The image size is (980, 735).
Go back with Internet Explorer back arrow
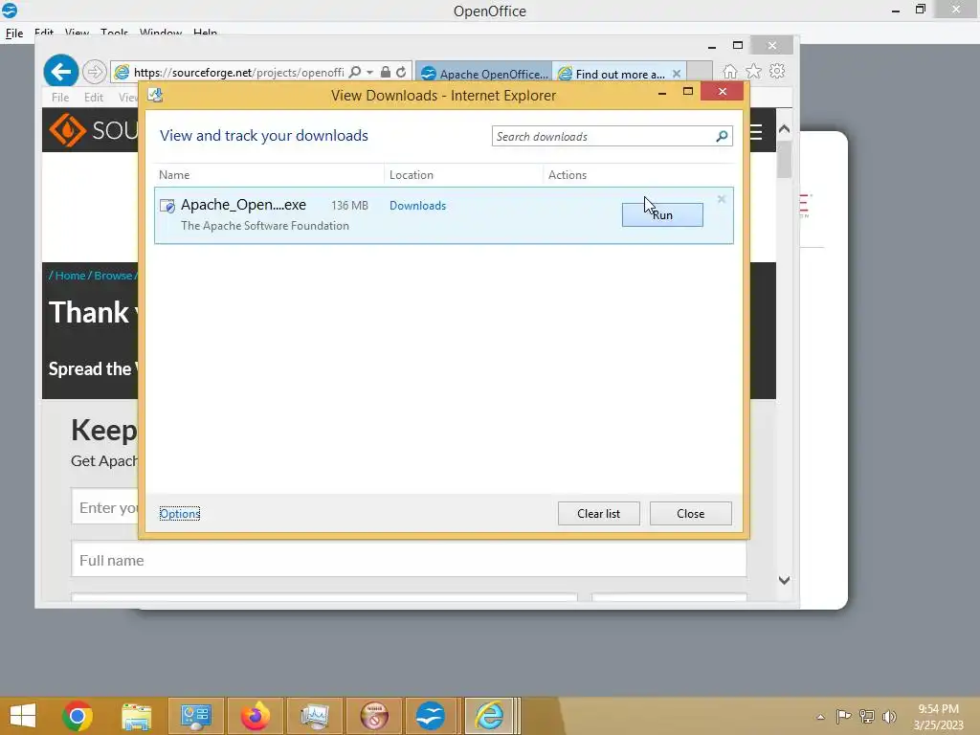tap(60, 72)
